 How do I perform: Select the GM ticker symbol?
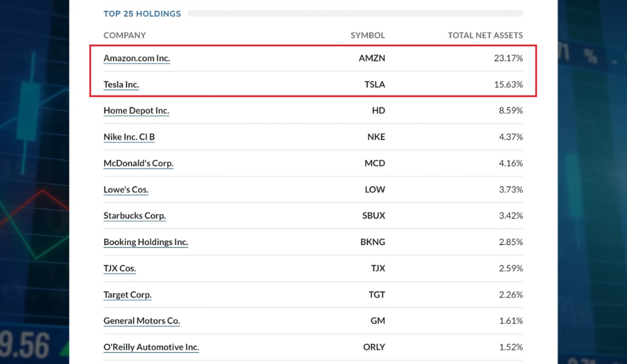pos(378,321)
